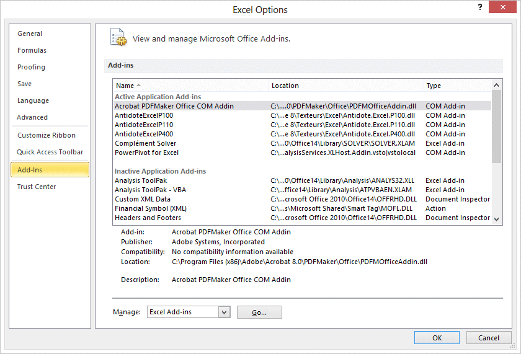Open the Save options category
The width and height of the screenshot is (521, 354).
coord(50,84)
